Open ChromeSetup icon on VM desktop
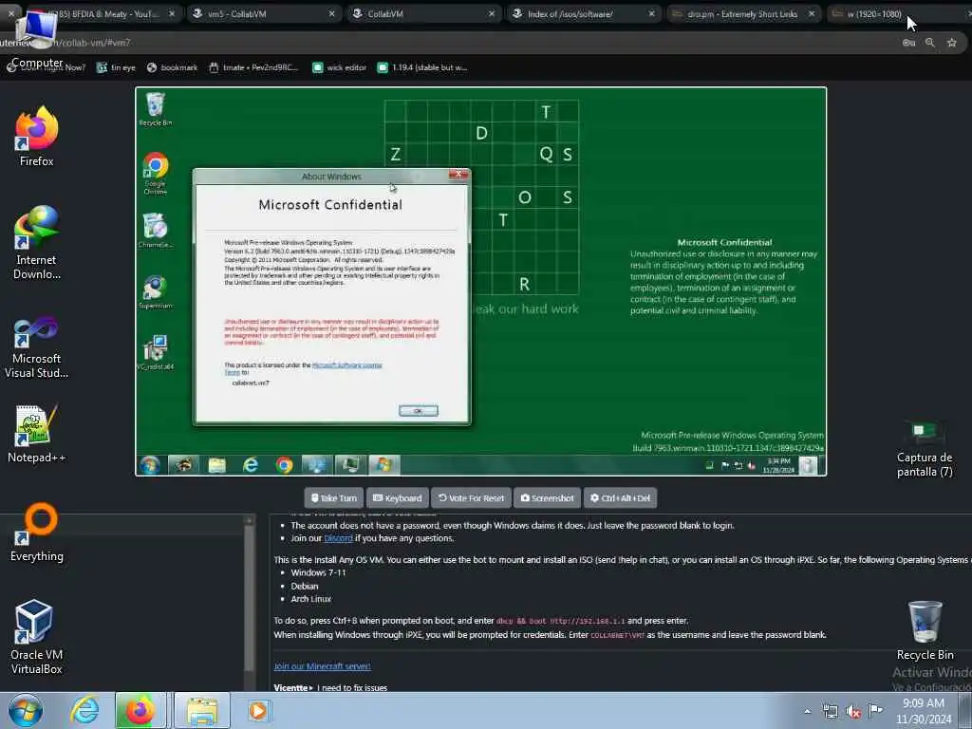Image resolution: width=972 pixels, height=729 pixels. [155, 230]
